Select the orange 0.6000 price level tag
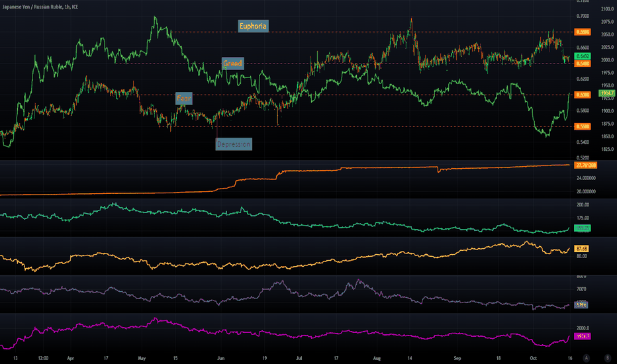This screenshot has width=617, height=364. [x=583, y=95]
